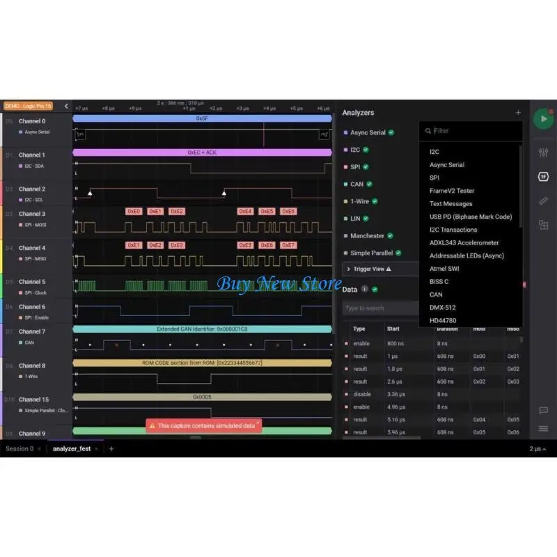Select the measurements ruler icon
Screen dimensions: 557x557
click(x=544, y=201)
